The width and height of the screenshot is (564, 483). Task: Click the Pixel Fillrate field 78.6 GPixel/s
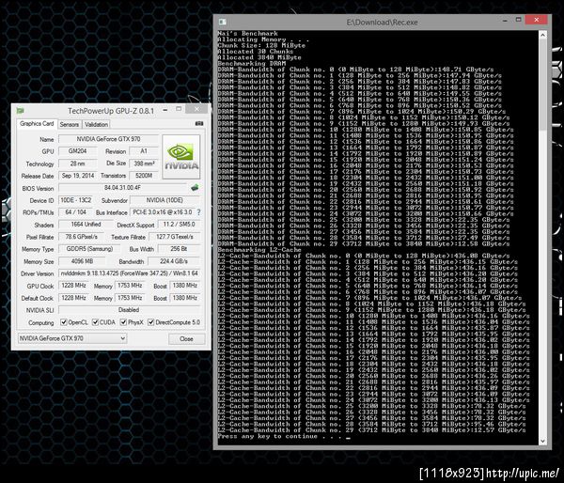coord(81,237)
